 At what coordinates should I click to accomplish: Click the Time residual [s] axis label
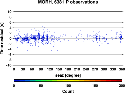tap(2, 38)
